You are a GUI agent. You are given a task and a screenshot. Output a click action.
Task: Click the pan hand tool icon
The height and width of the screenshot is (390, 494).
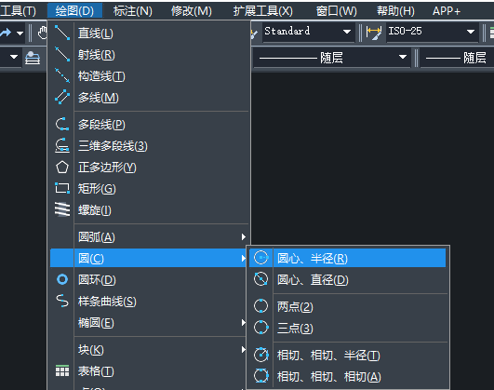[x=42, y=33]
